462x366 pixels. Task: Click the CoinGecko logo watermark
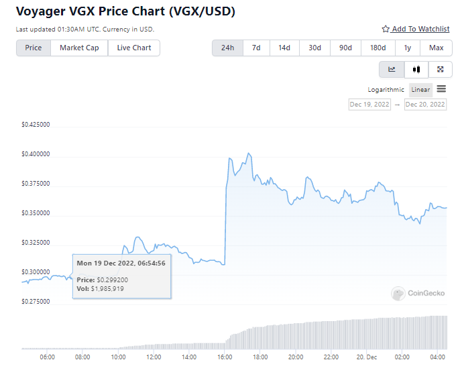(408, 293)
